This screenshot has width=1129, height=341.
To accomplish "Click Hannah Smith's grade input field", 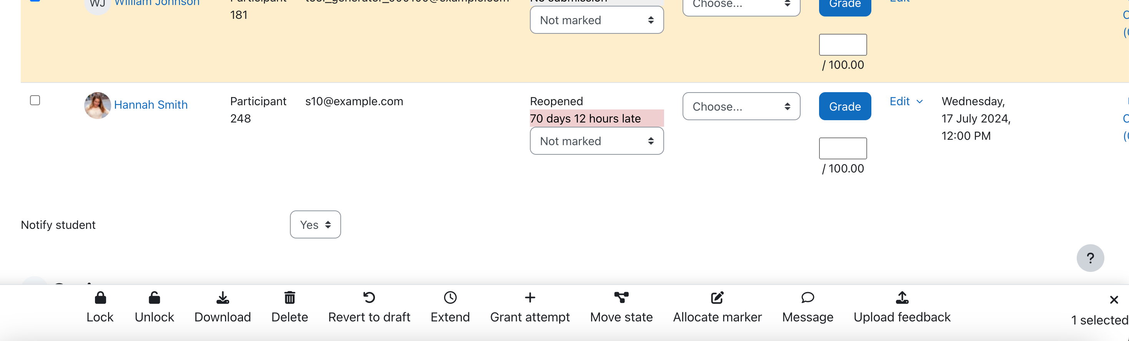I will [843, 148].
